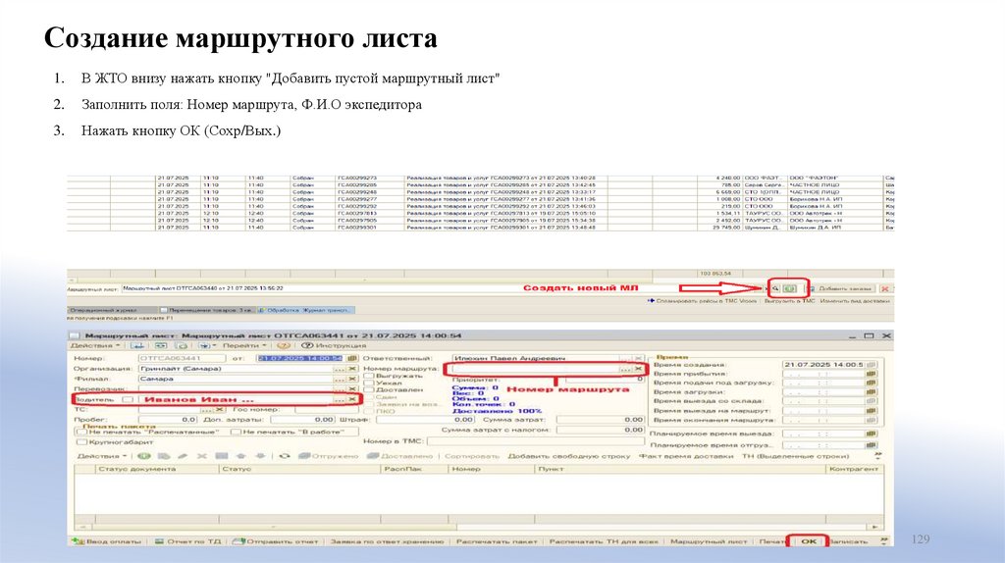Viewport: 1005px width, 563px height.
Task: Open the Филиал selection (… button)
Action: (340, 380)
